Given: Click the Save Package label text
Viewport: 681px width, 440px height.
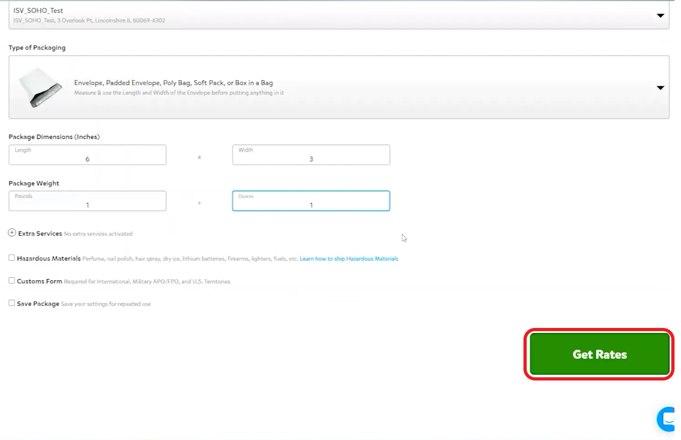Looking at the screenshot, I should pyautogui.click(x=38, y=304).
